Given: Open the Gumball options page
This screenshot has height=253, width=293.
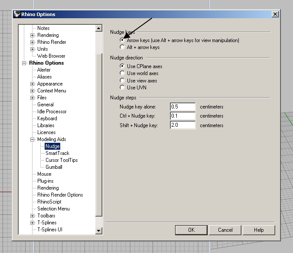Looking at the screenshot, I should coord(54,167).
